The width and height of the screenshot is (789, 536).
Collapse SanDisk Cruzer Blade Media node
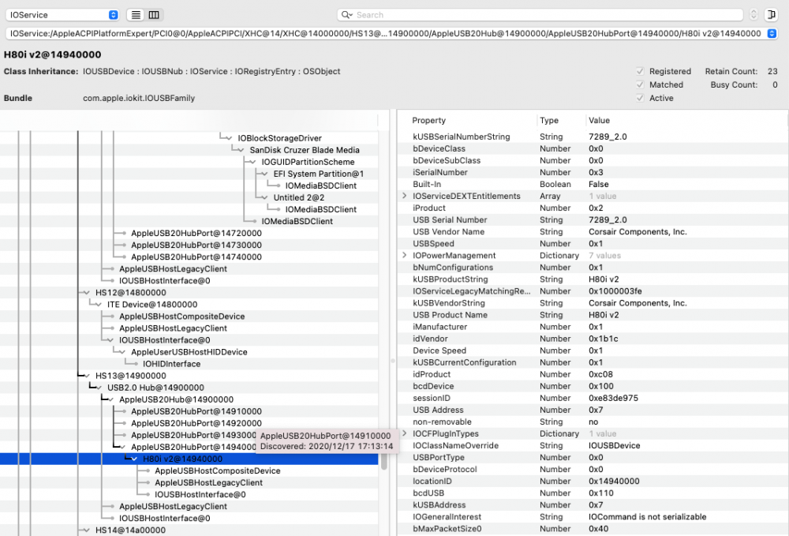coord(241,150)
